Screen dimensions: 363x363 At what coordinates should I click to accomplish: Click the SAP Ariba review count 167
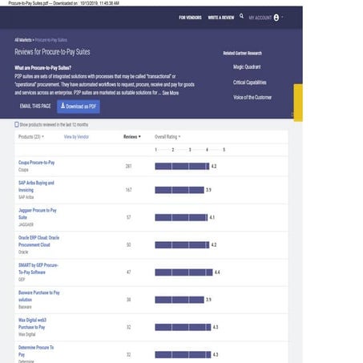click(x=128, y=190)
